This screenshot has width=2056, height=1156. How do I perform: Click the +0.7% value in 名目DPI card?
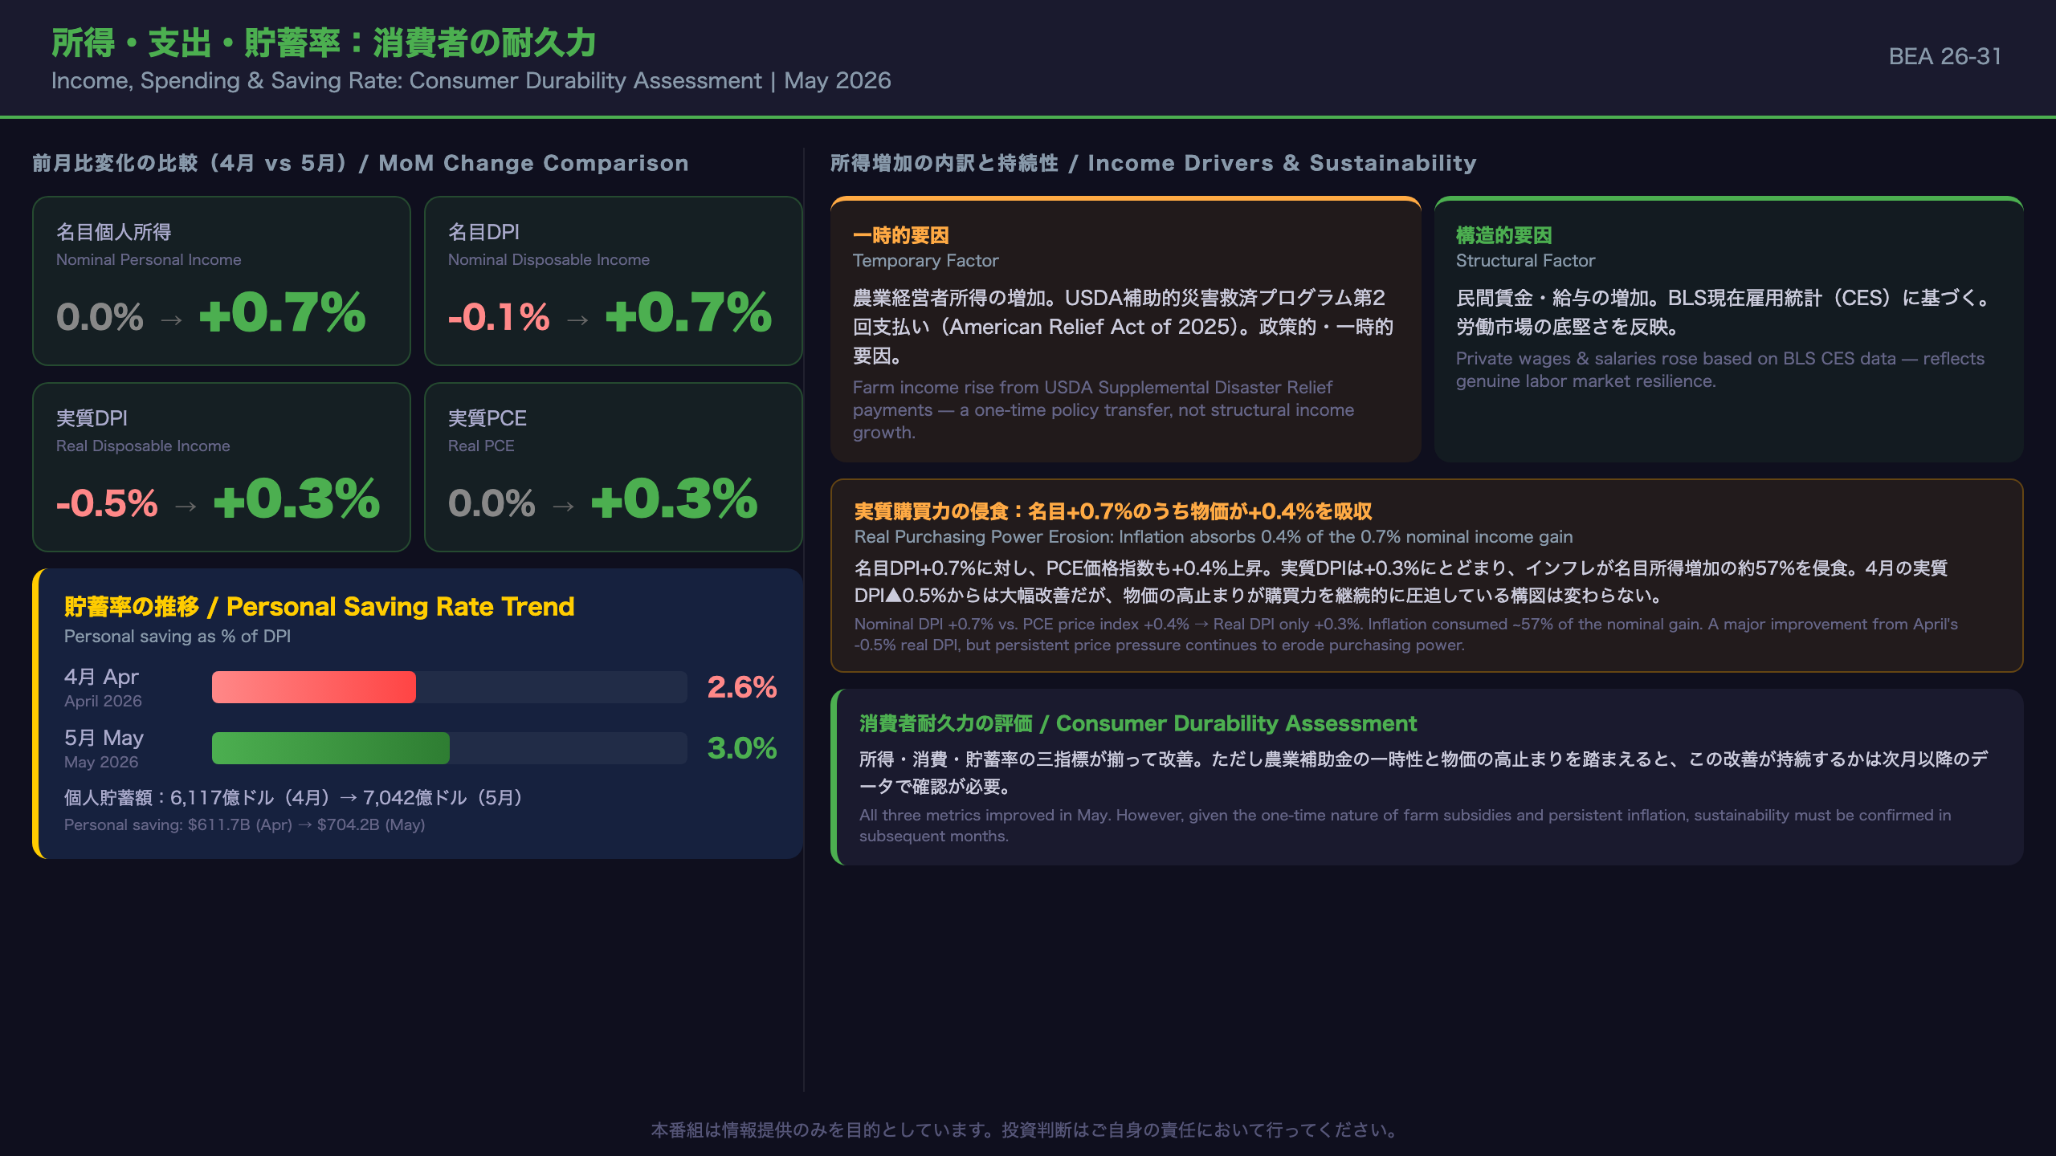coord(688,313)
